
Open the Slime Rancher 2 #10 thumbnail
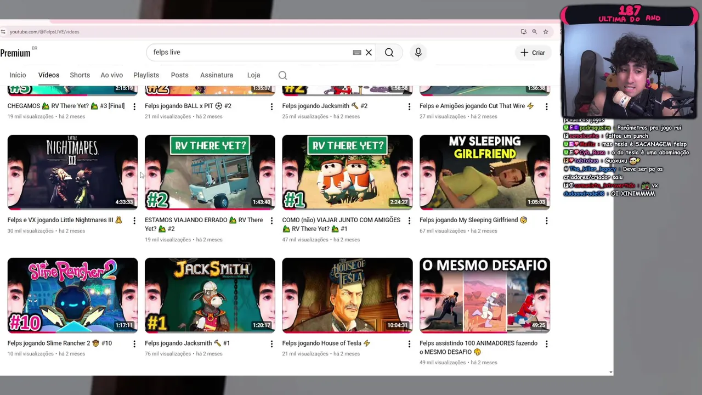72,295
